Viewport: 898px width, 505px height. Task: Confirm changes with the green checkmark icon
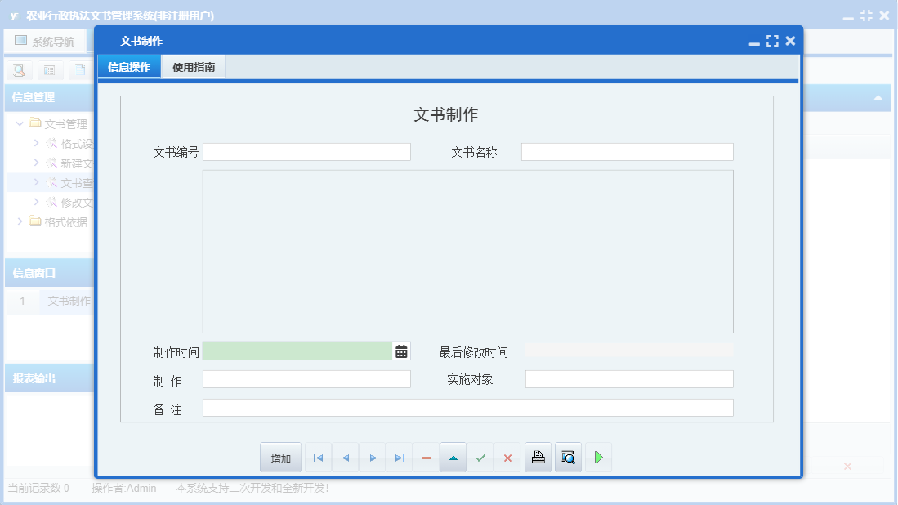(480, 457)
